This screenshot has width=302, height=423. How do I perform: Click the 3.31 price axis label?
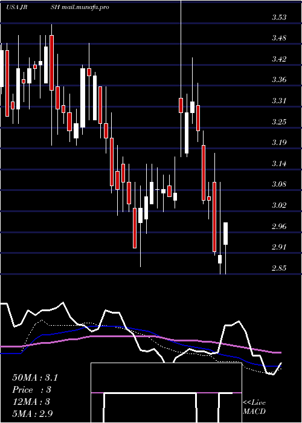pos(279,101)
